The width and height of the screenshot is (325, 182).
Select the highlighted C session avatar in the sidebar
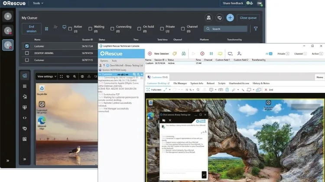[x=8, y=45]
